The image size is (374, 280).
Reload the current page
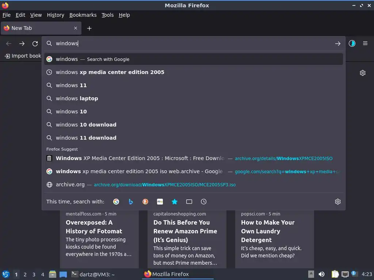pos(35,44)
